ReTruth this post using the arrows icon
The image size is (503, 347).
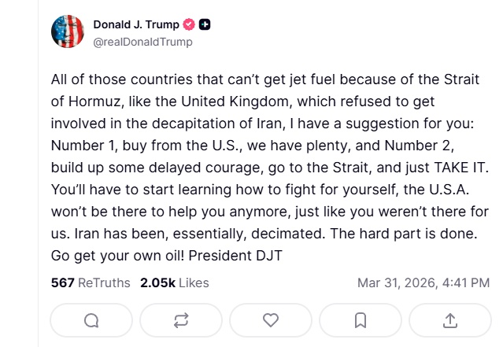(181, 320)
